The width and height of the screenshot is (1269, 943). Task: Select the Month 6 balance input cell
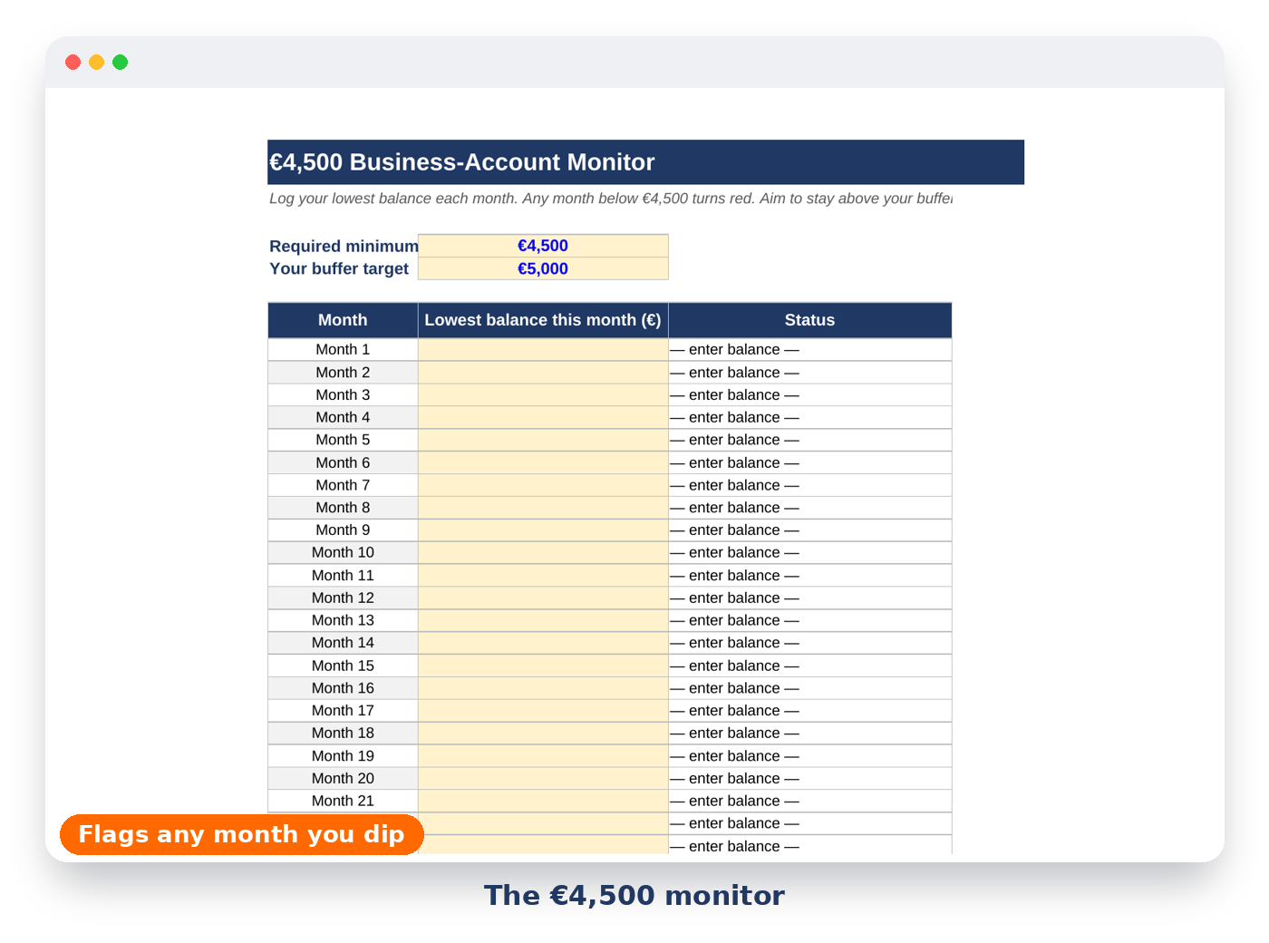(543, 462)
